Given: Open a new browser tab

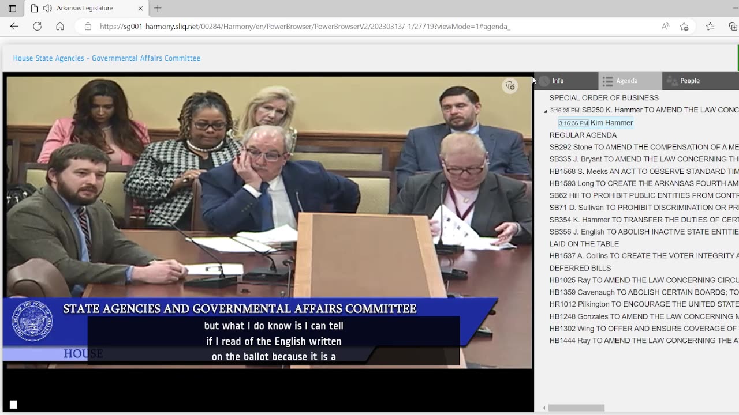Looking at the screenshot, I should click(158, 8).
